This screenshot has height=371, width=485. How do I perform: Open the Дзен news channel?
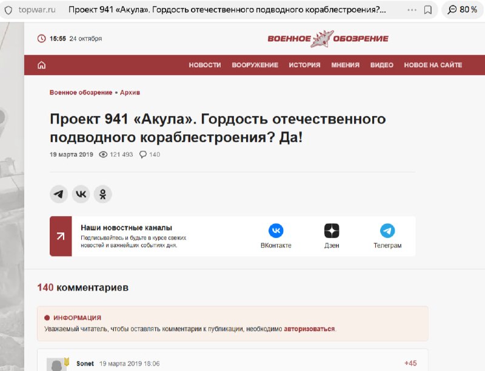click(332, 236)
